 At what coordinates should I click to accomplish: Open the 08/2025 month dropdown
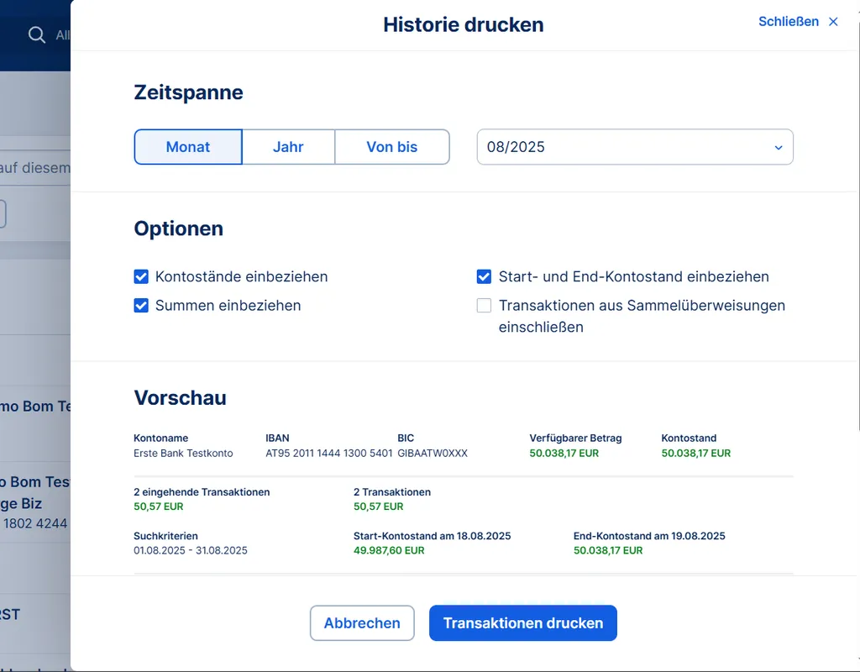point(635,147)
